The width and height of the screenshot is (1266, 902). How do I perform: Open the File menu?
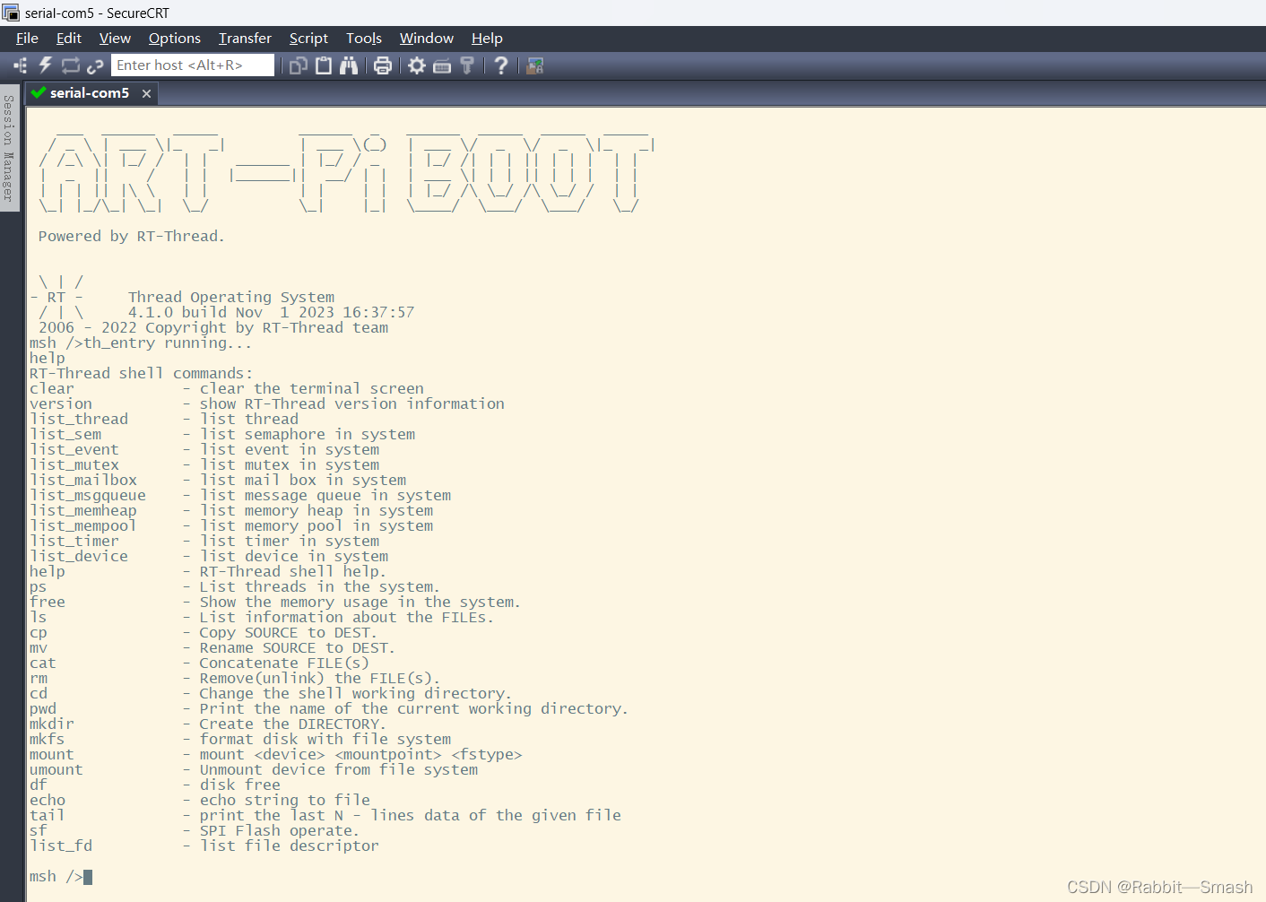point(27,38)
